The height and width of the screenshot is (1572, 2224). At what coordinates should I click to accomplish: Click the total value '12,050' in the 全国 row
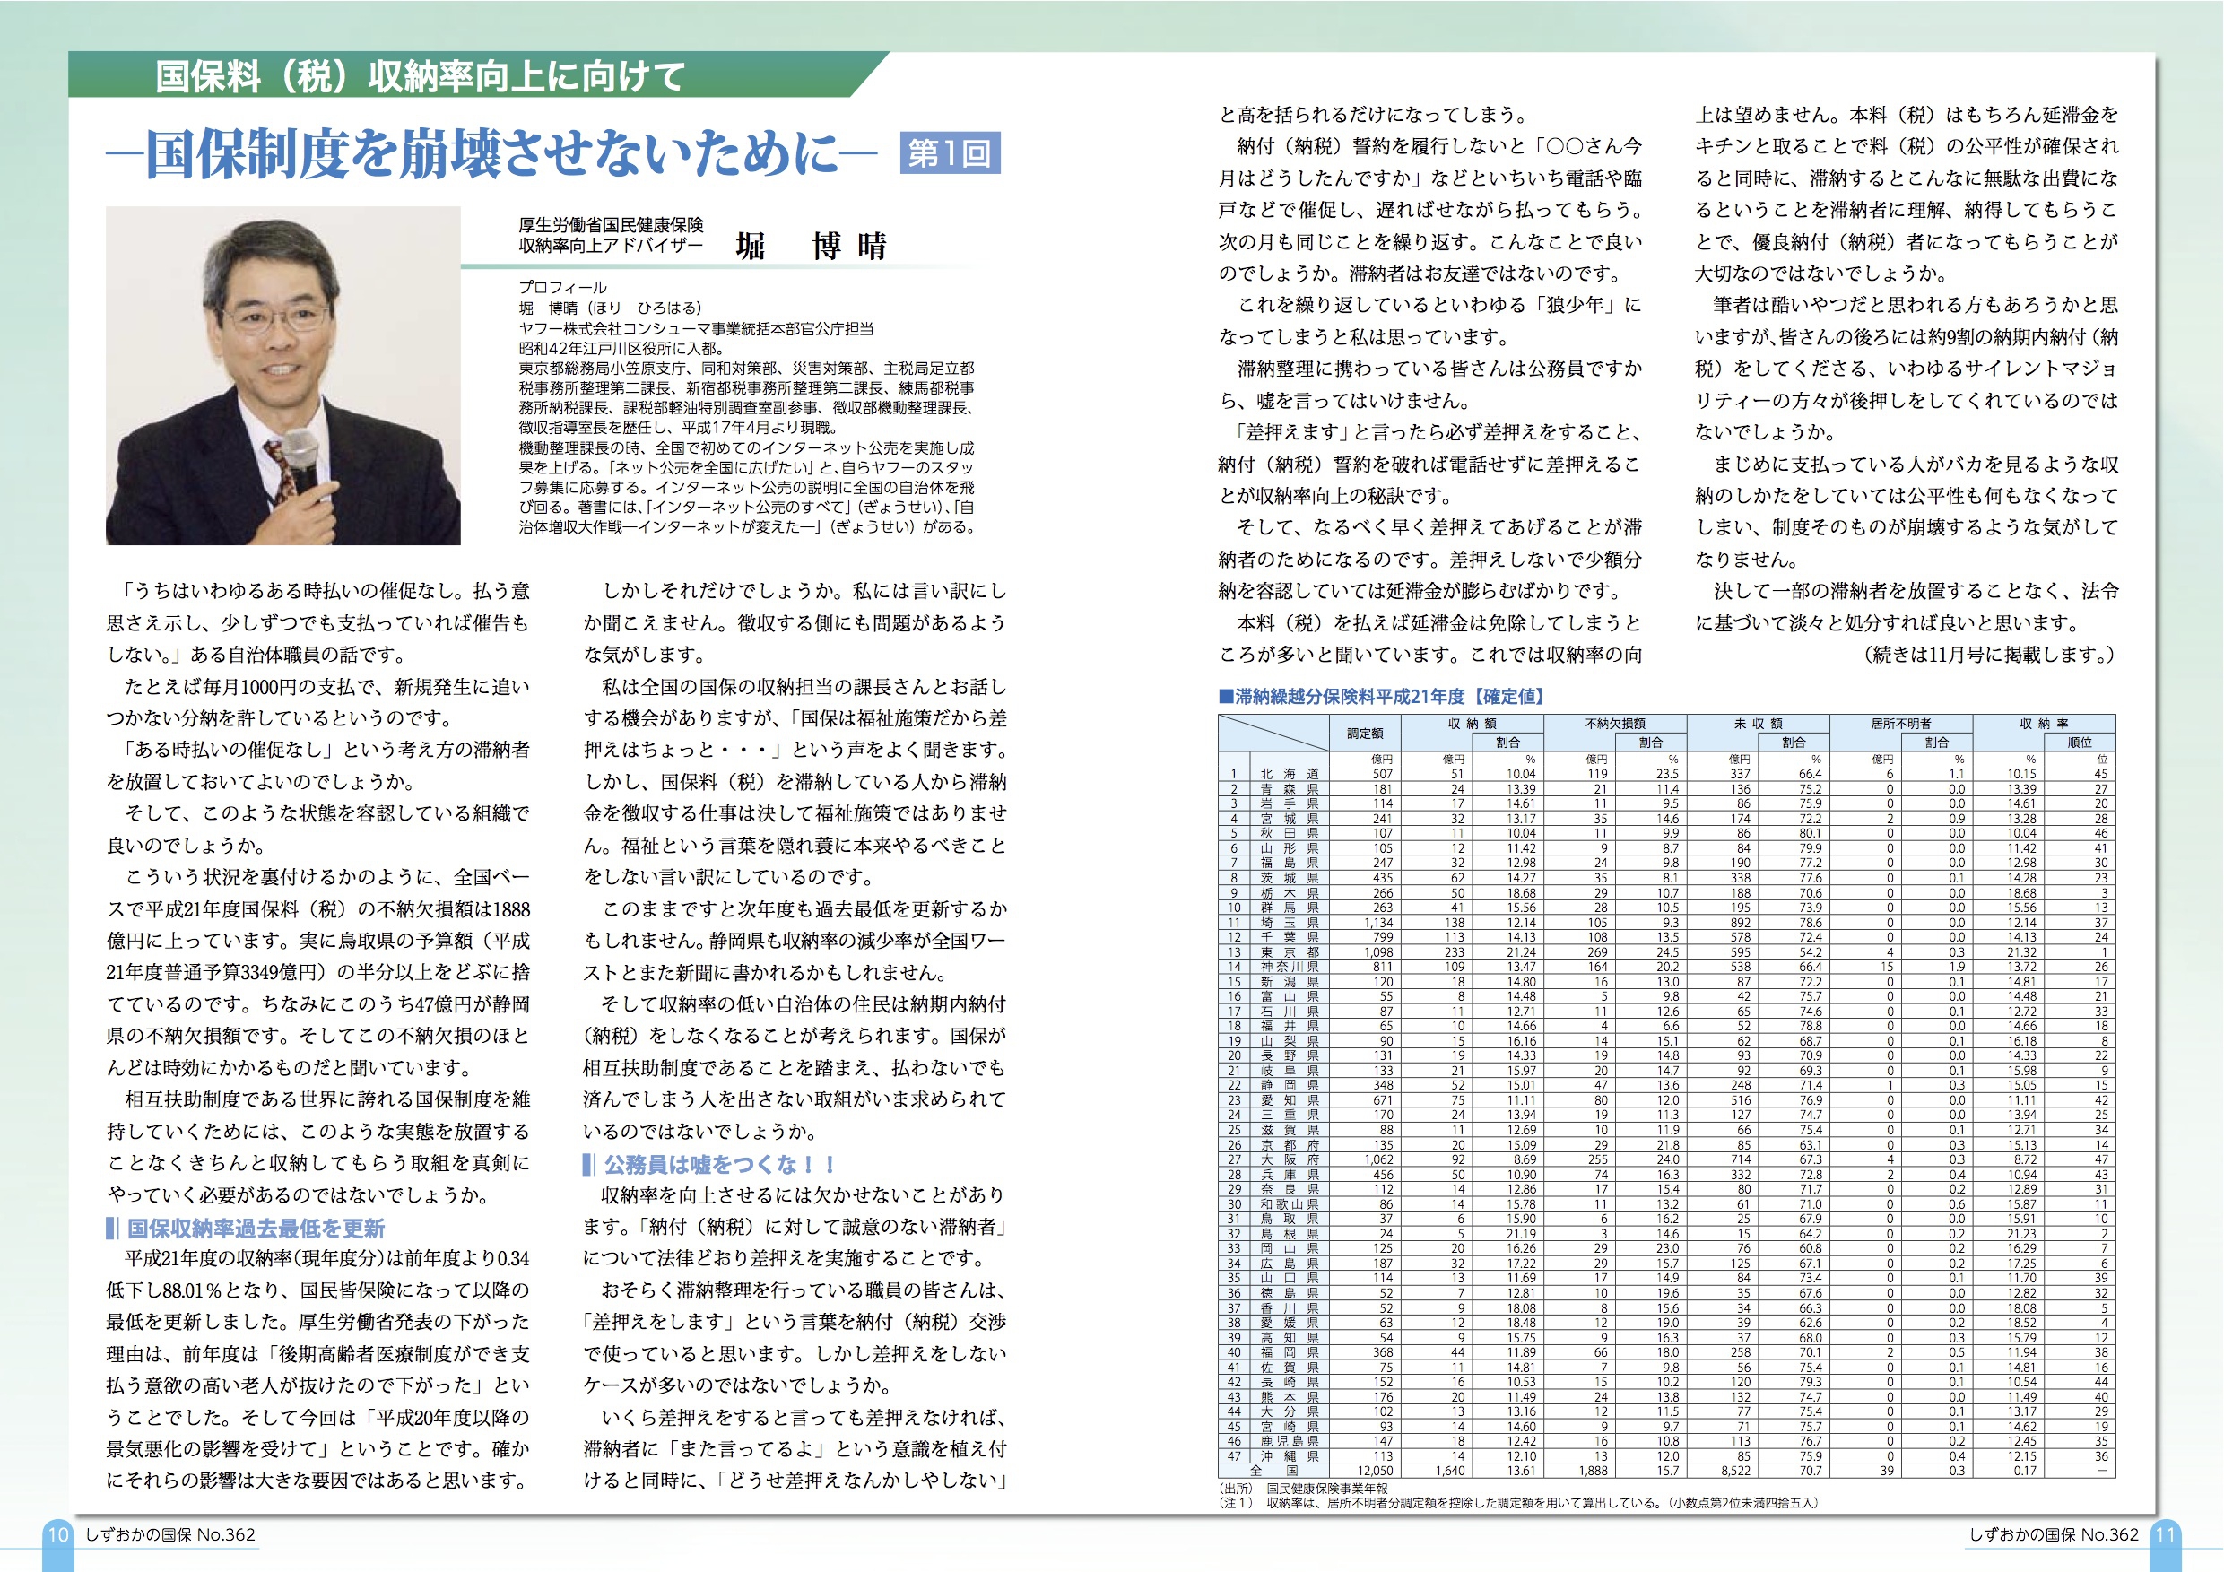[1376, 1471]
